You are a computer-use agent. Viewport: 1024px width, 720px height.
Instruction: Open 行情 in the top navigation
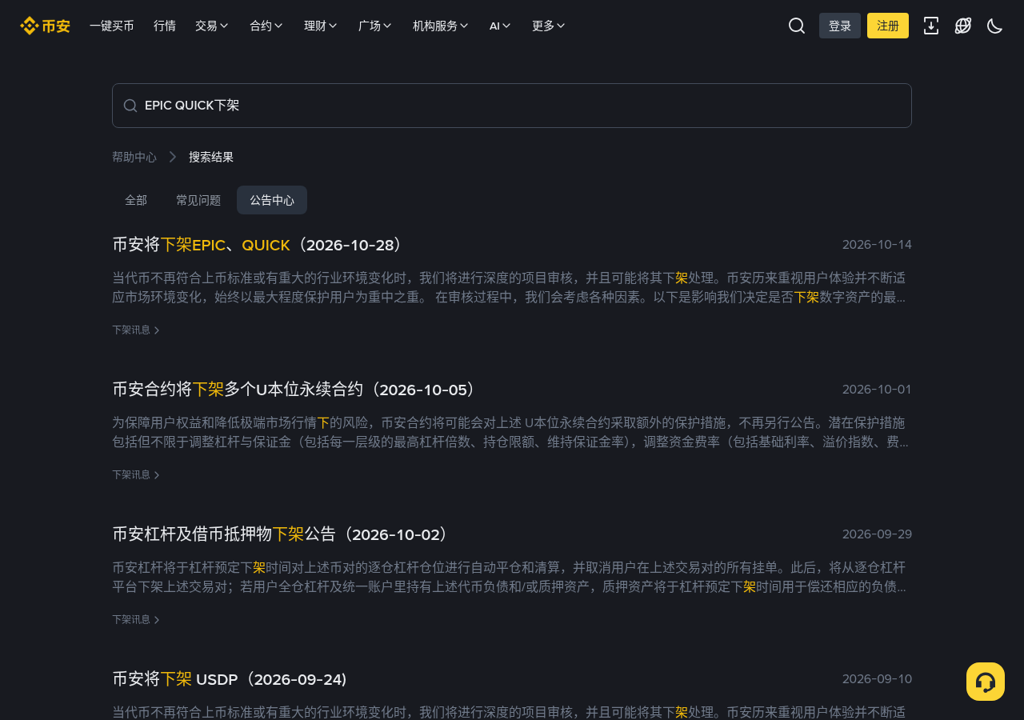[165, 26]
